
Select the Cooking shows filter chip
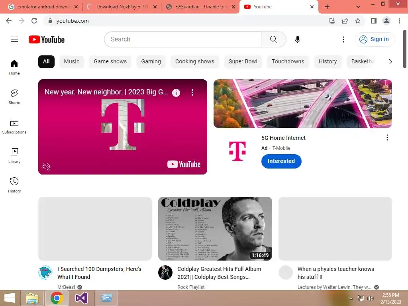click(194, 62)
